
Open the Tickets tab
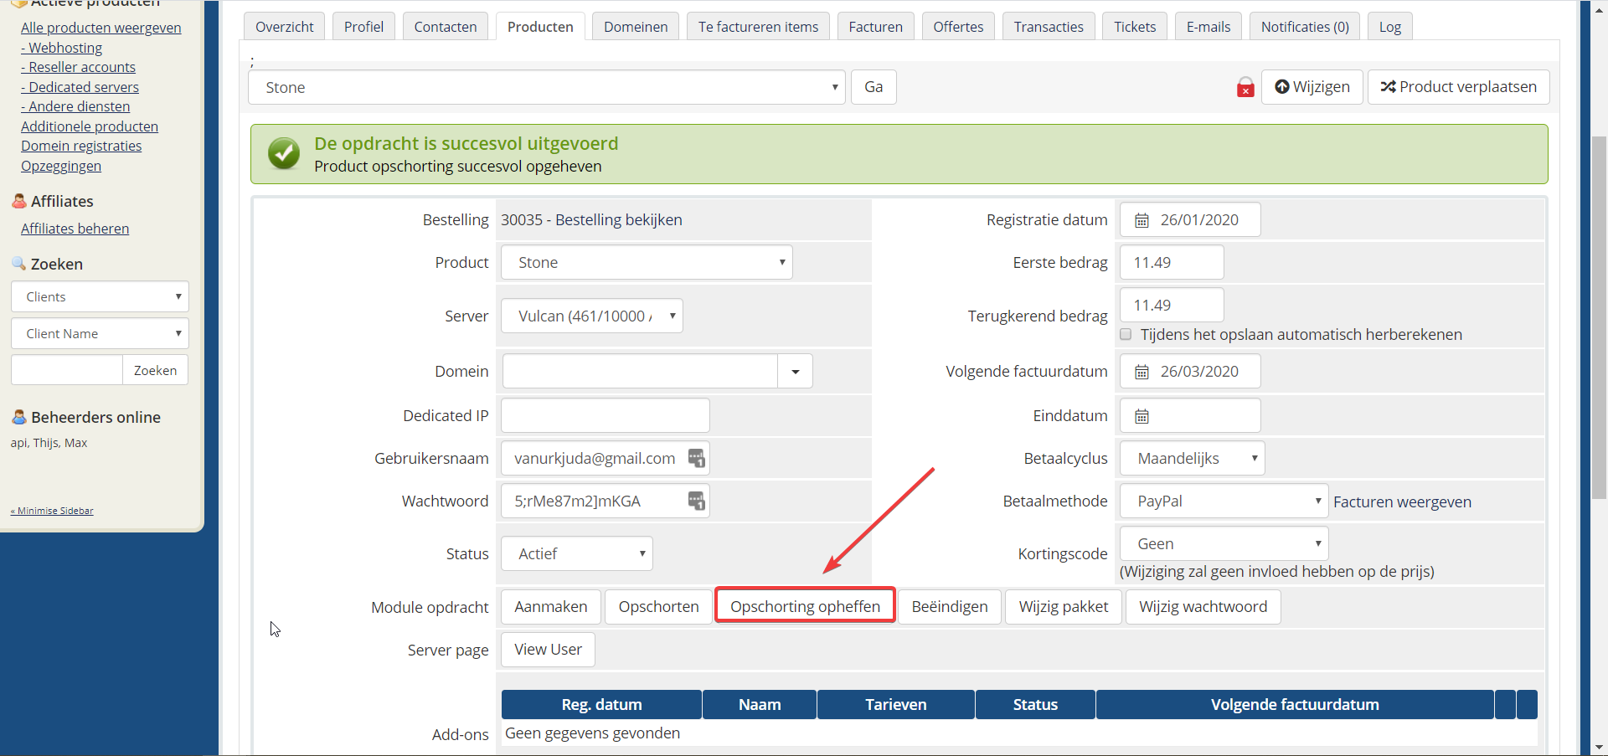[1134, 27]
